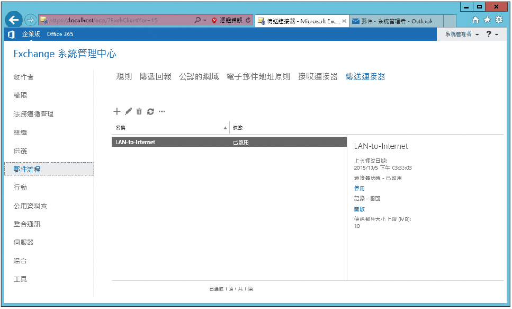Close the 傳送連接器 browser tab
This screenshot has width=512, height=309.
click(344, 21)
